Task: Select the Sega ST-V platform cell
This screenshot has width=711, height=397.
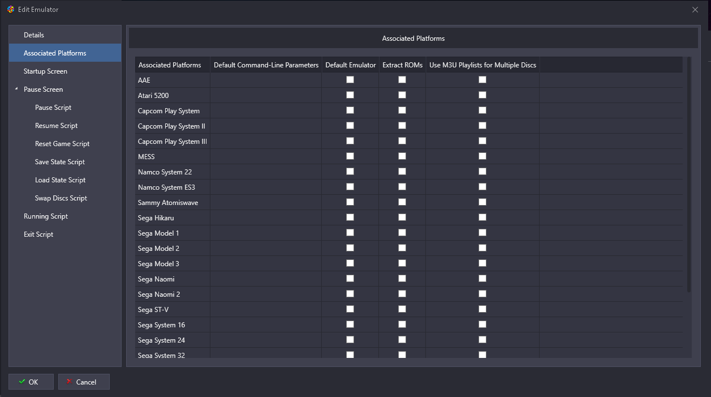Action: coord(173,310)
